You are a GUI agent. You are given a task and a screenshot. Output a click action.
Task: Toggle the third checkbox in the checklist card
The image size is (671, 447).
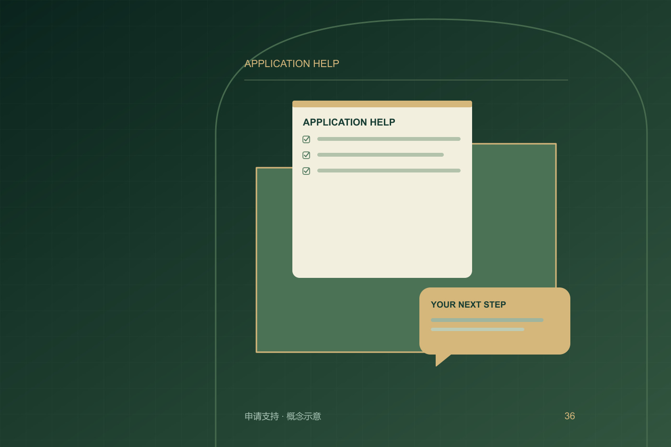pyautogui.click(x=306, y=171)
